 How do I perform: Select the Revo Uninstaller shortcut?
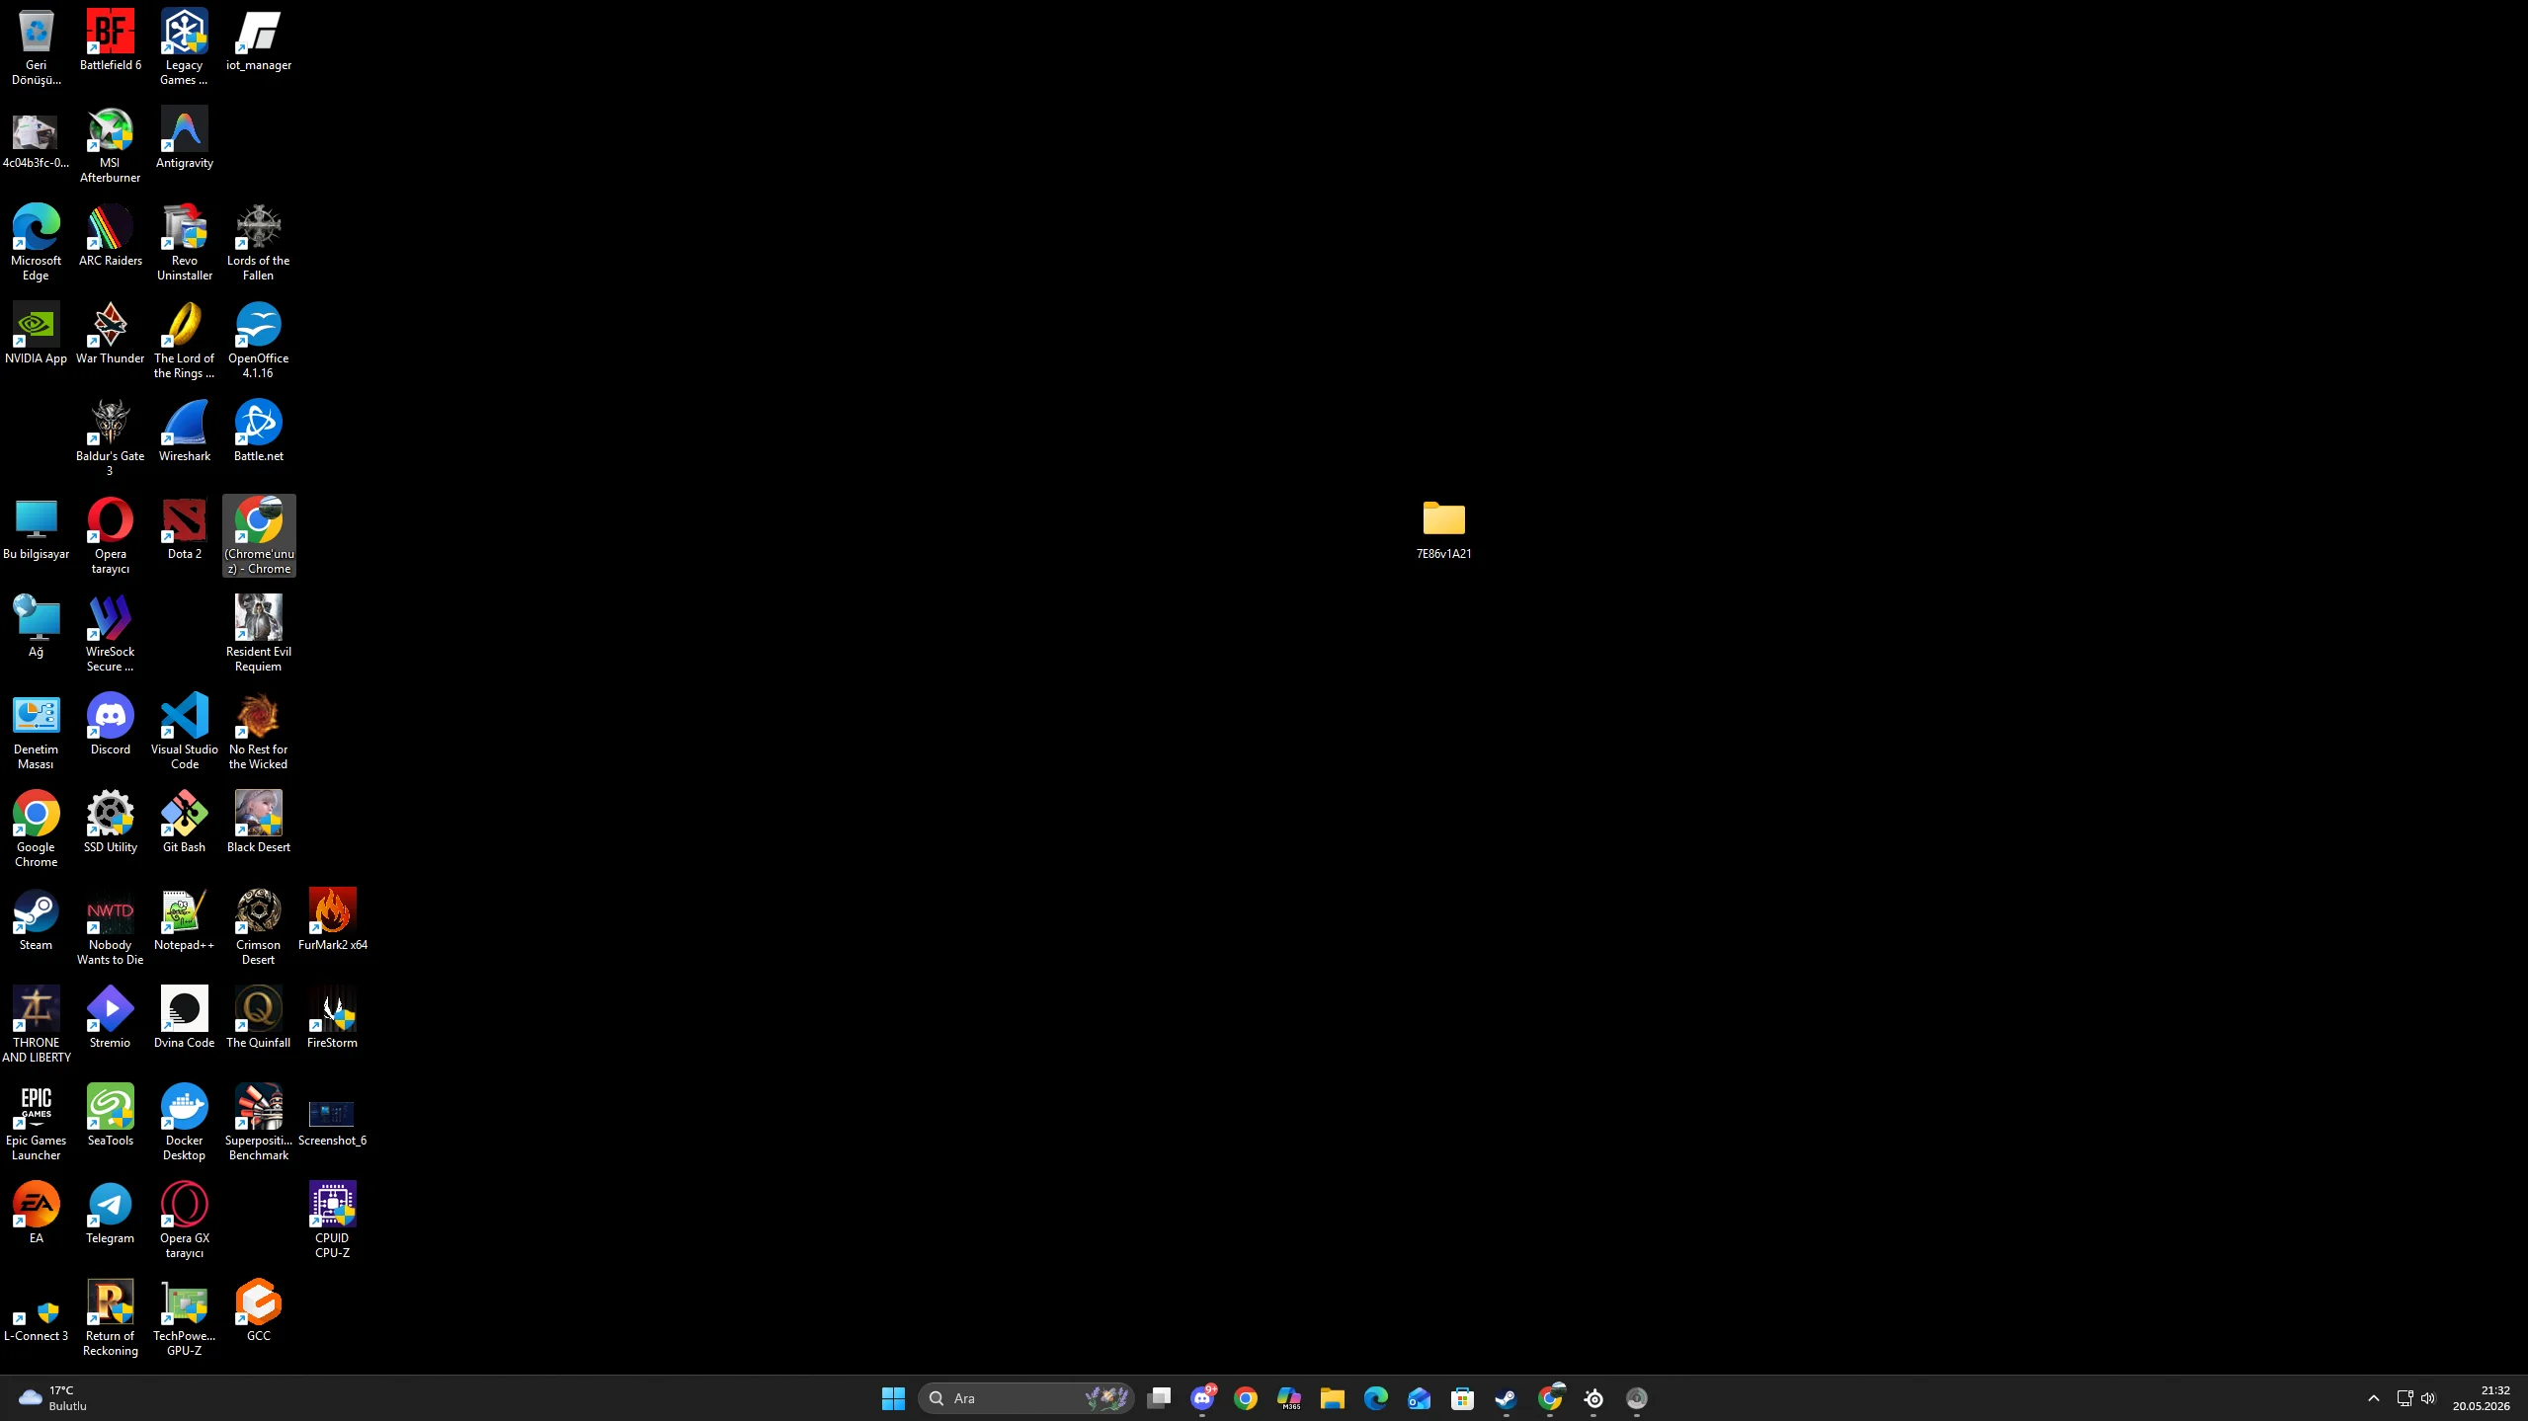(184, 243)
